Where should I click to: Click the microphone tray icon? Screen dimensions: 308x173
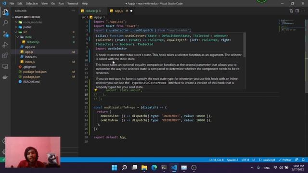click(258, 168)
